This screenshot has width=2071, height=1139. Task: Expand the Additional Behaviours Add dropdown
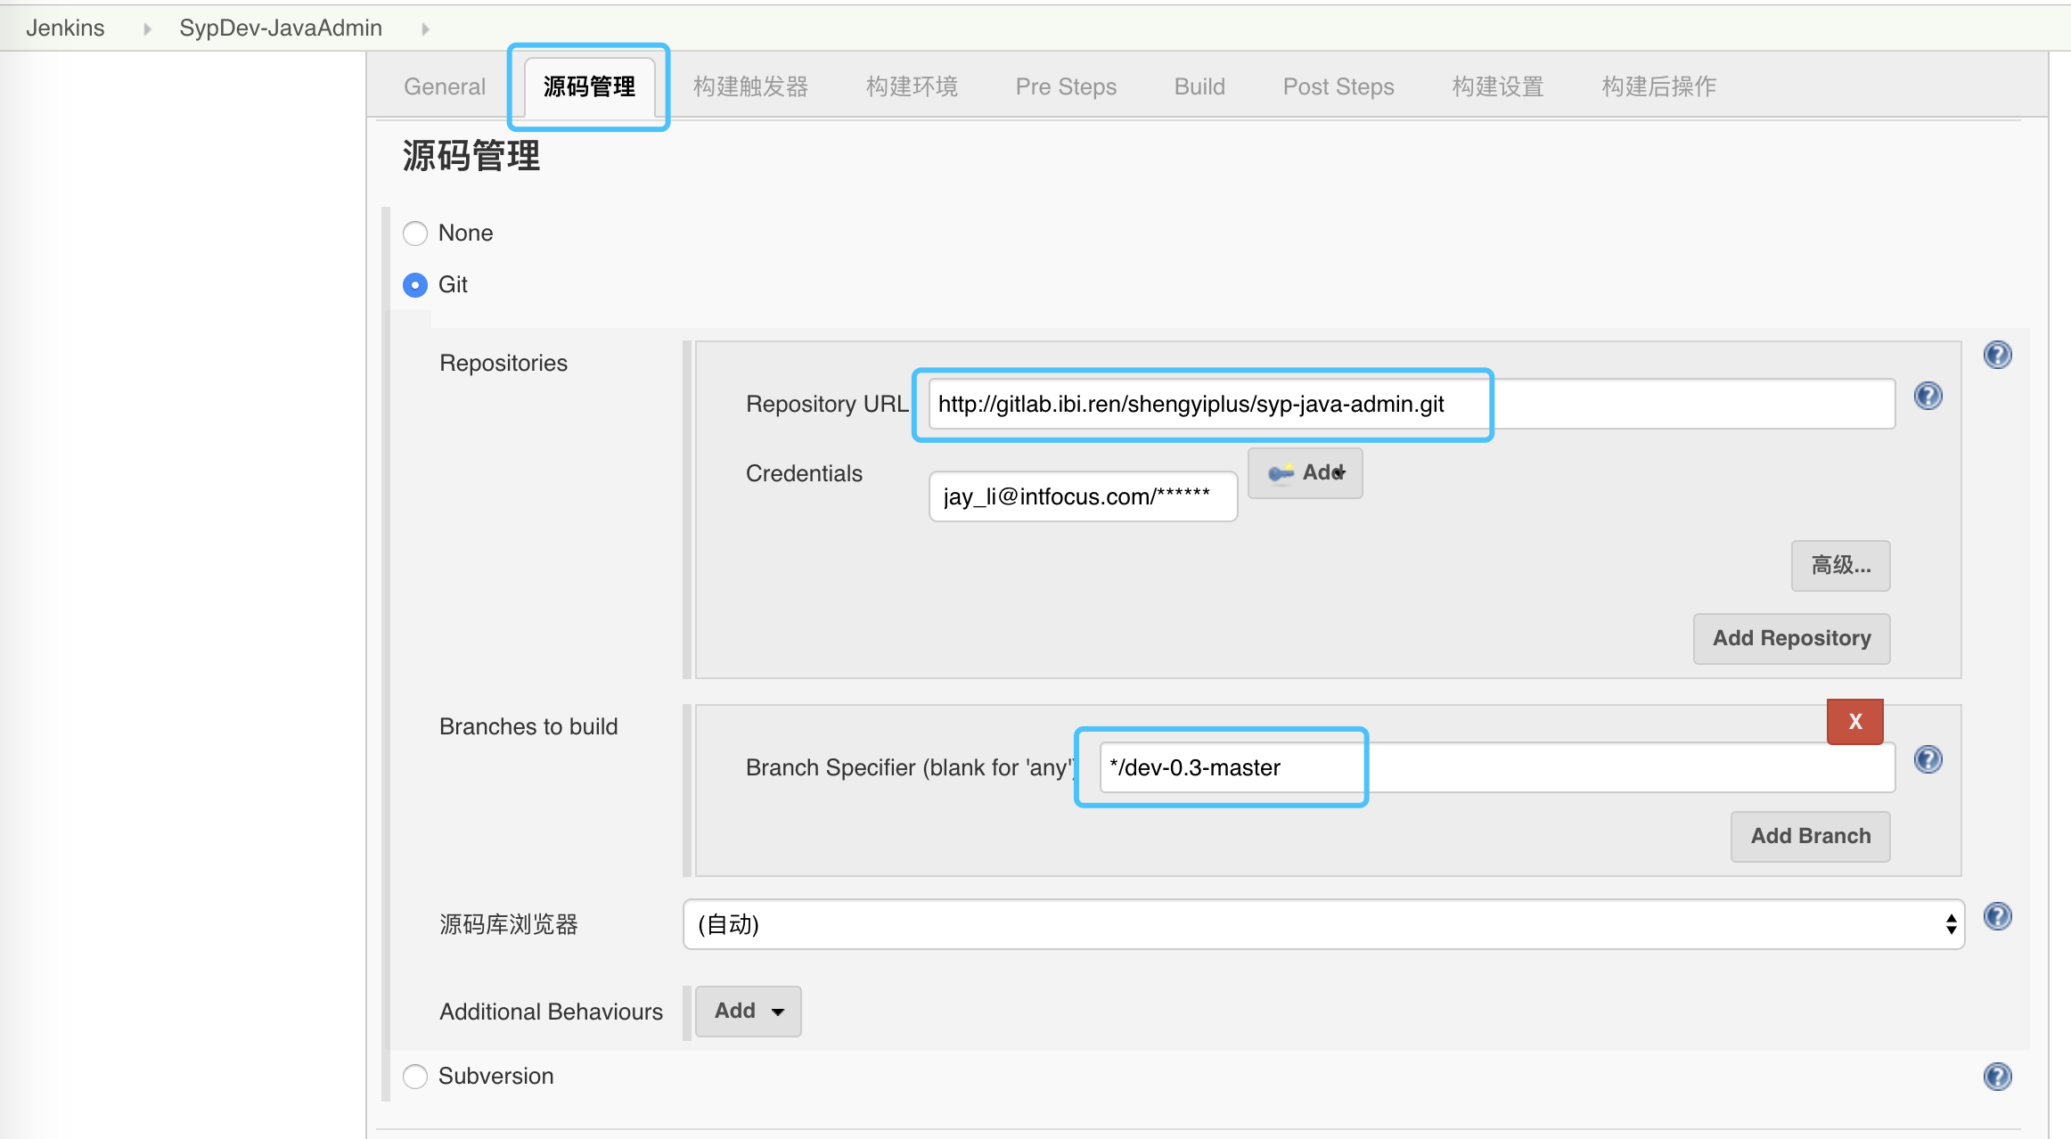[748, 1011]
